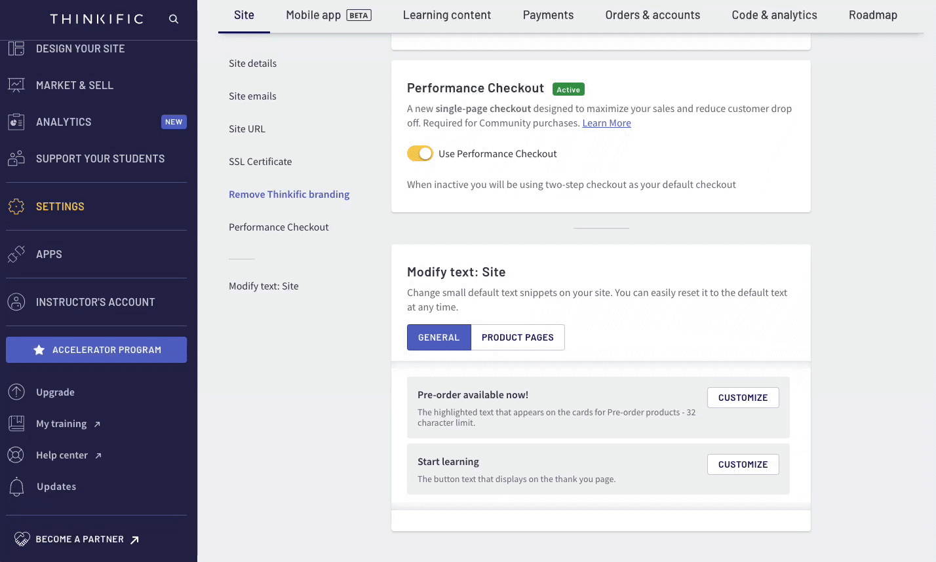The image size is (936, 562).
Task: Jump to Modify text: Site section
Action: coord(263,286)
